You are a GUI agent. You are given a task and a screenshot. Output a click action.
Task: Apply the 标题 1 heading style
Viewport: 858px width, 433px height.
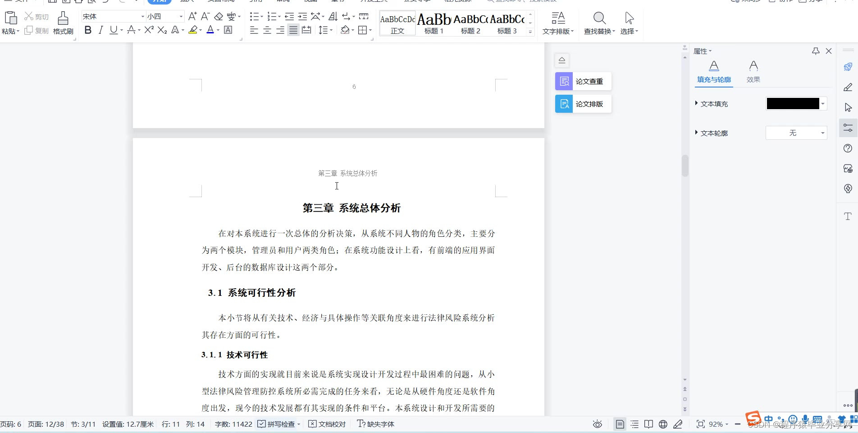tap(434, 23)
